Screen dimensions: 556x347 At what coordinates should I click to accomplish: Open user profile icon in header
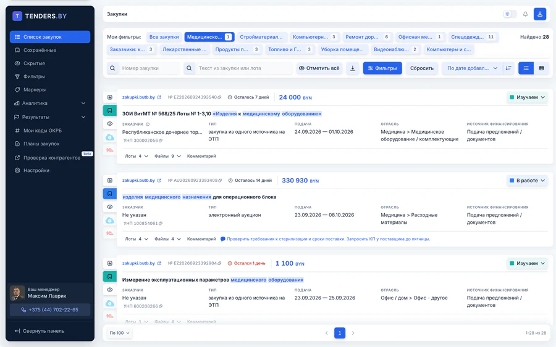pyautogui.click(x=540, y=14)
